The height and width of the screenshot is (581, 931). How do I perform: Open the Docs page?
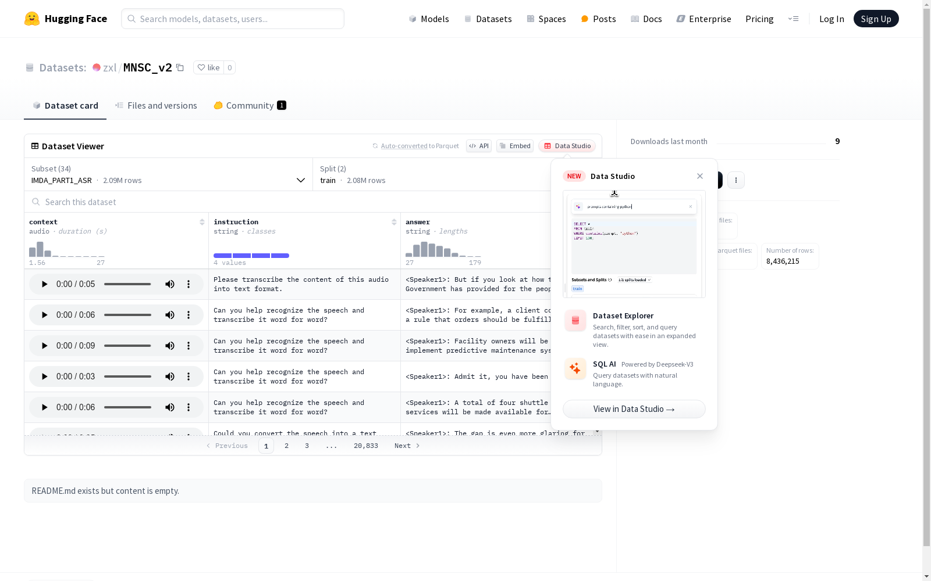point(646,19)
